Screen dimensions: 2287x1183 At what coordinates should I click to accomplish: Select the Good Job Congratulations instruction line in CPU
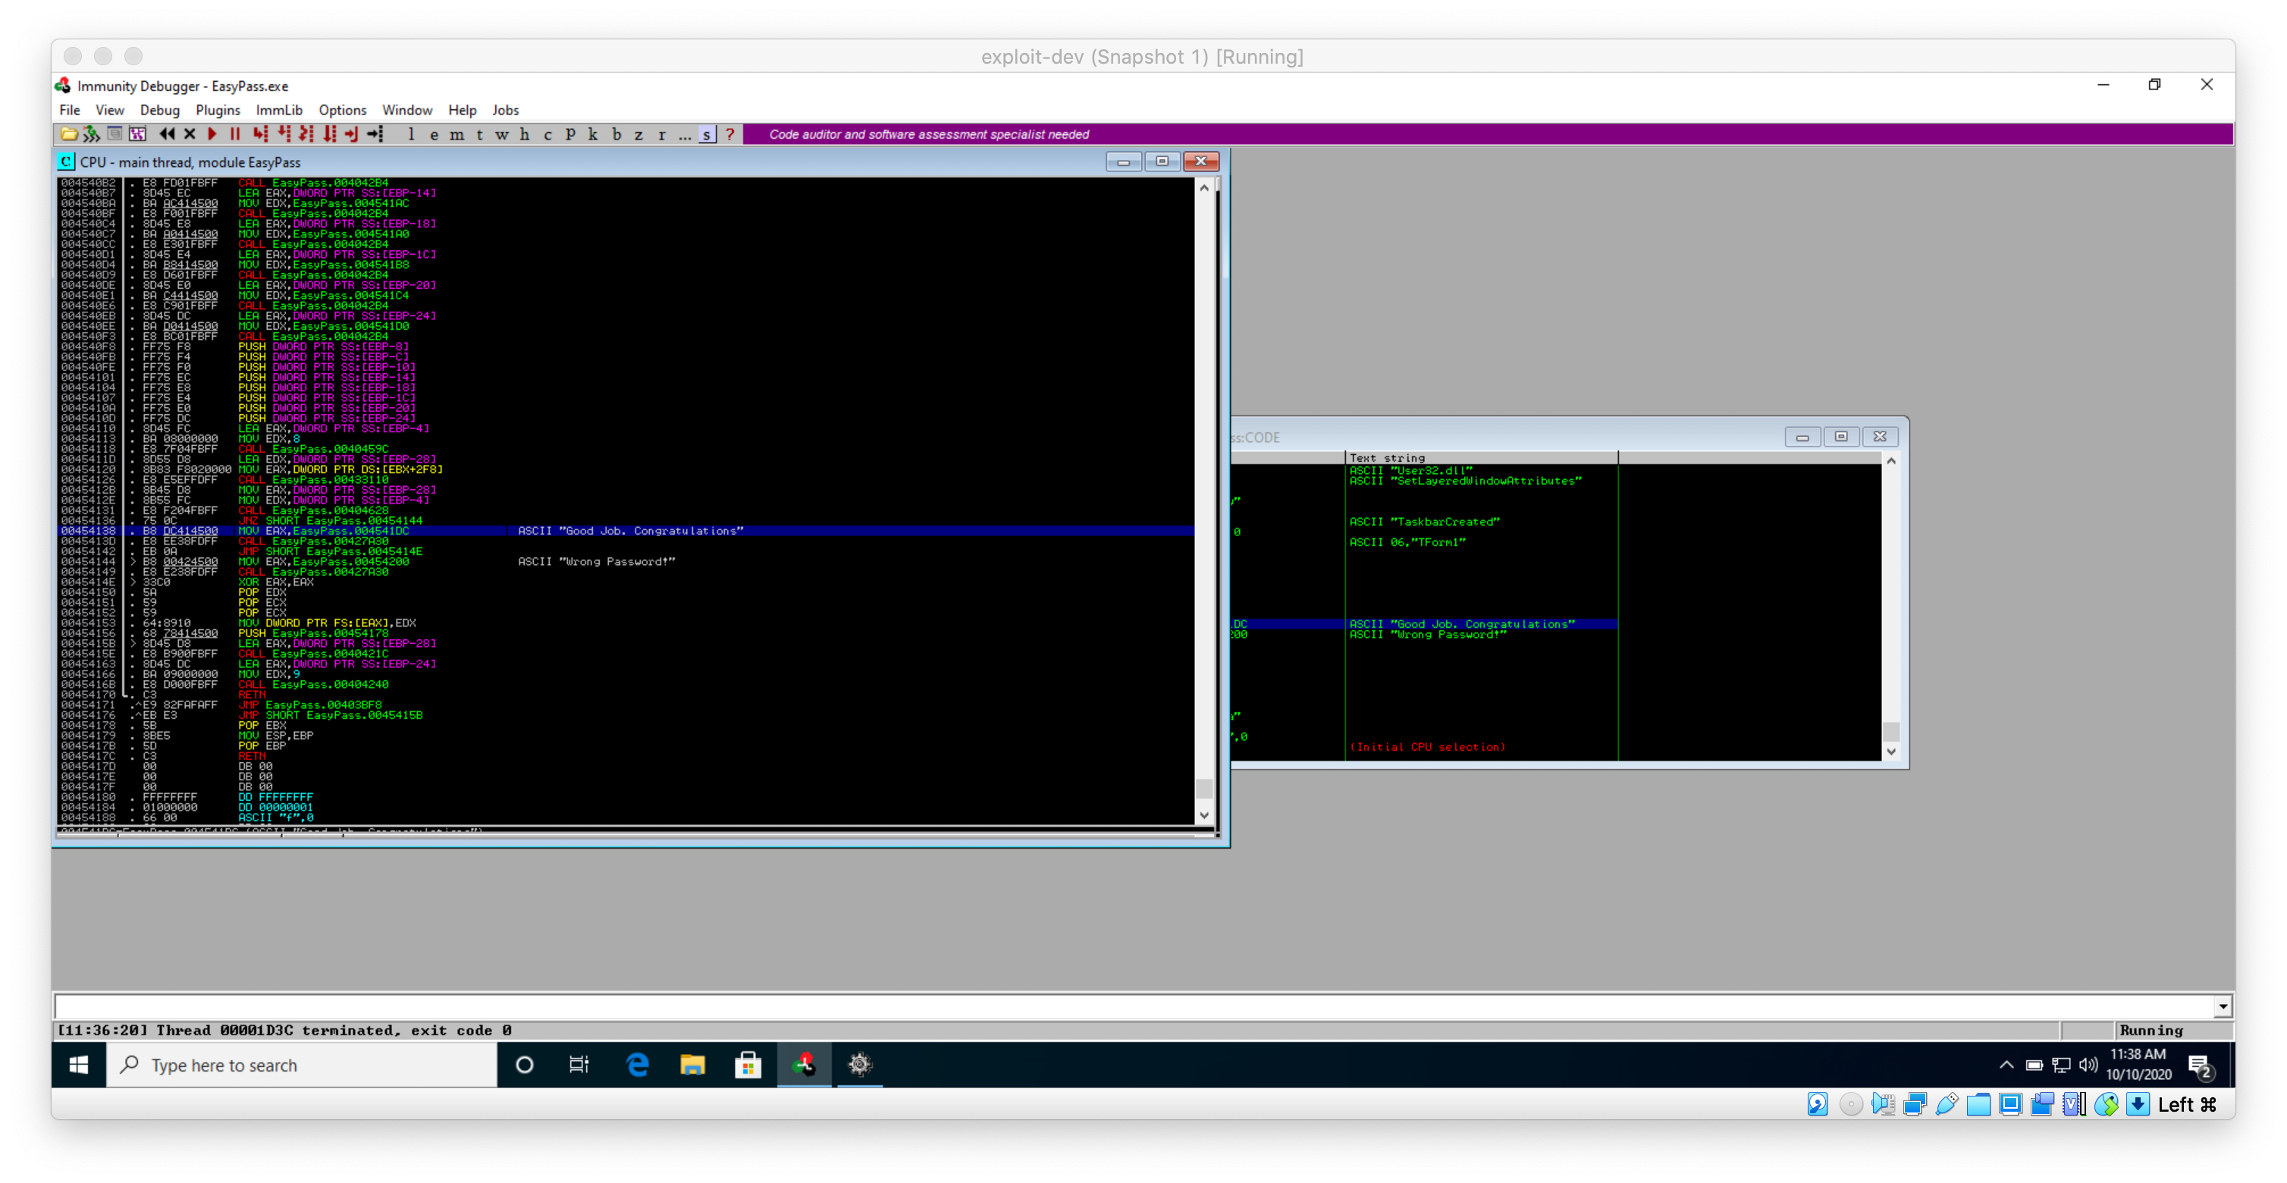pyautogui.click(x=626, y=531)
